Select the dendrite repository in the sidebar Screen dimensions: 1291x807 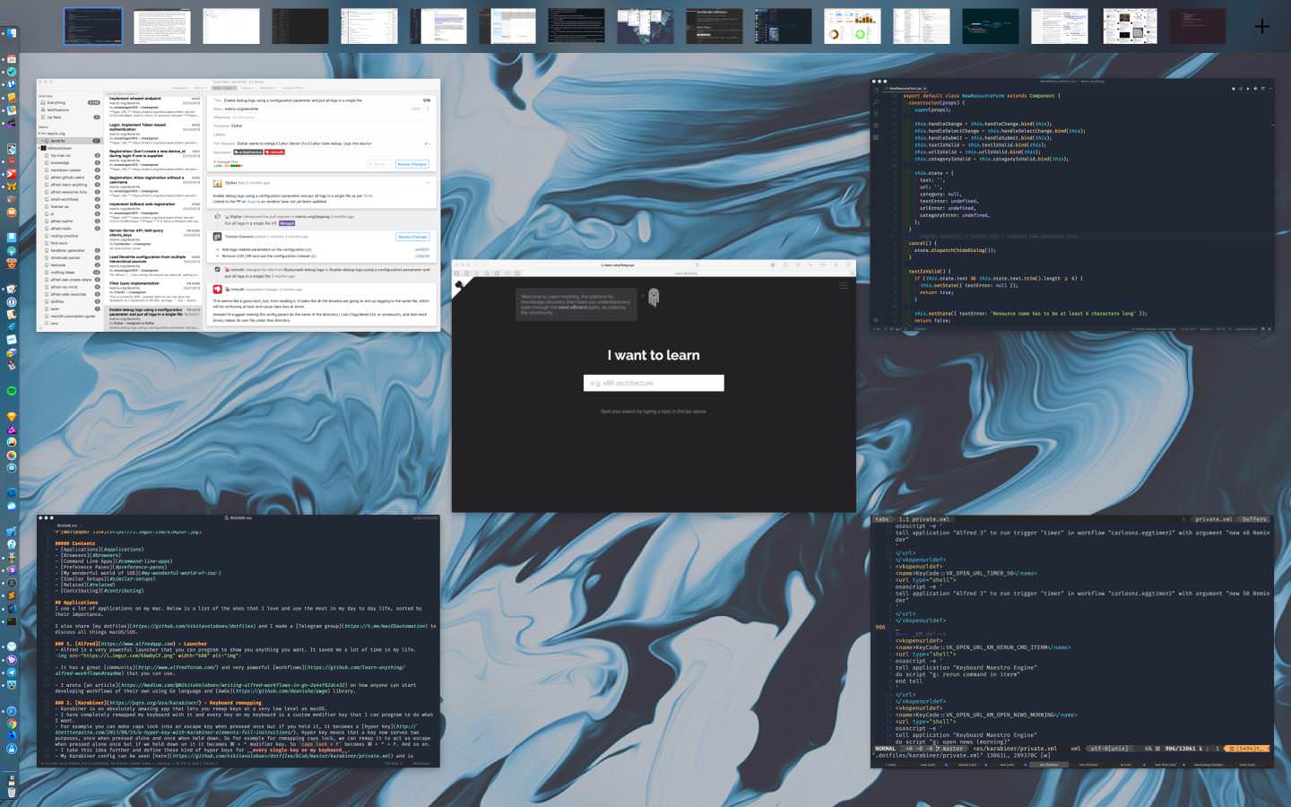[58, 141]
